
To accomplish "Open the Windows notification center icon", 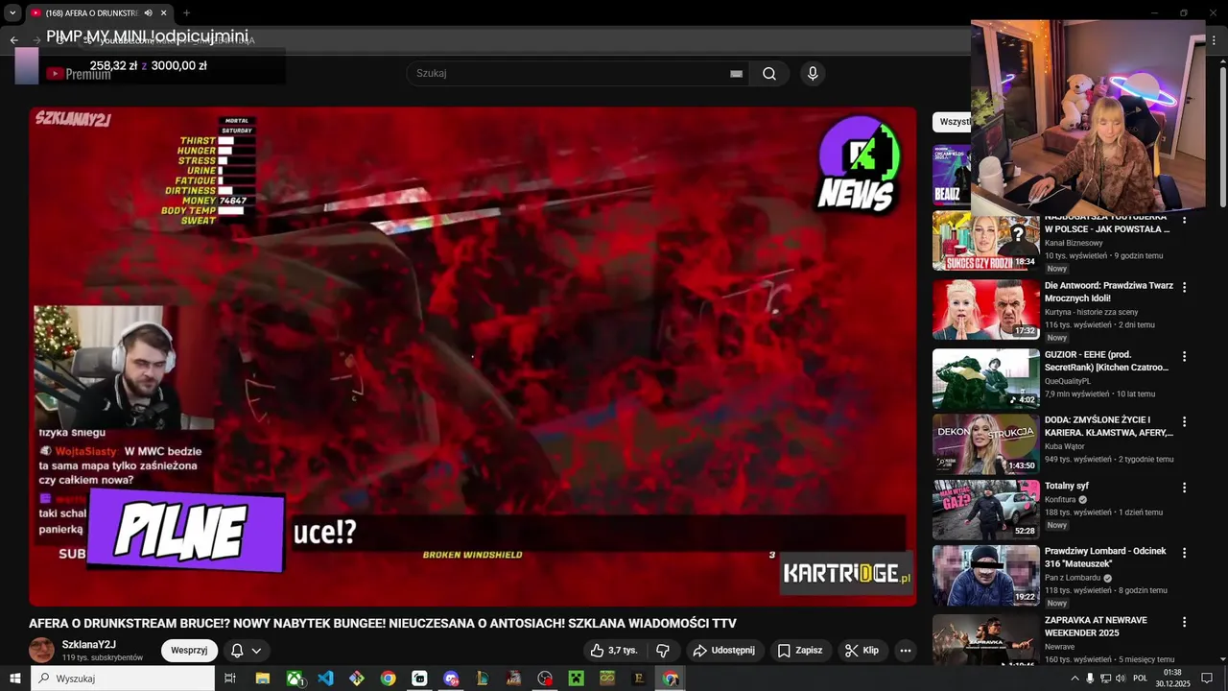I will coord(1207,679).
